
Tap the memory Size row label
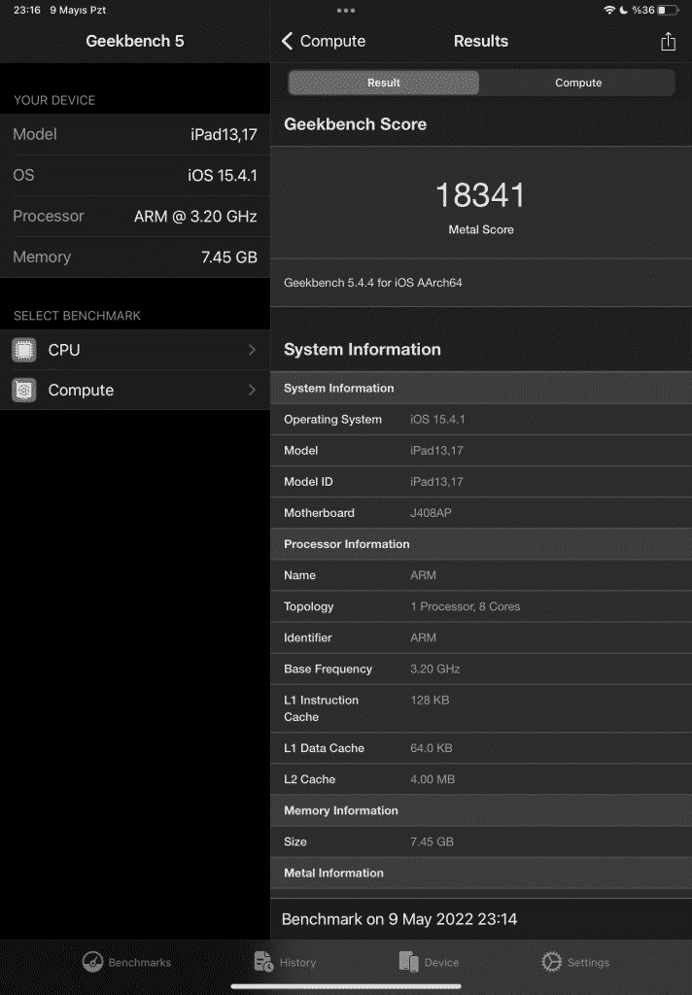tap(295, 842)
